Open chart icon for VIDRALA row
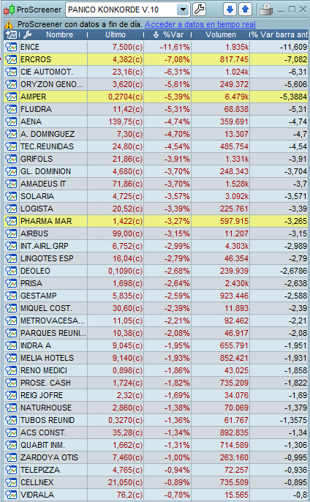The width and height of the screenshot is (310, 502). coord(11,495)
